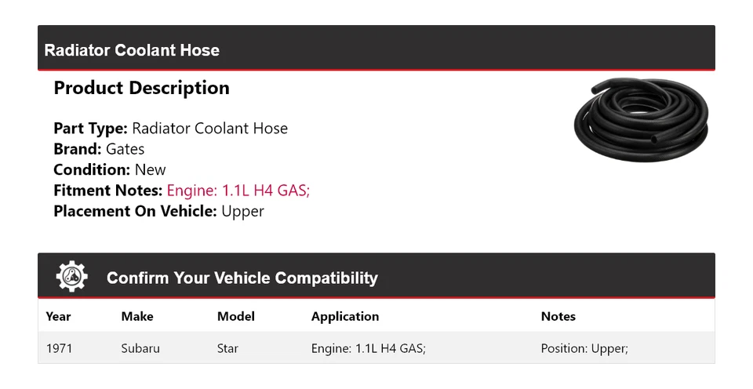Click the Application column header

click(344, 317)
